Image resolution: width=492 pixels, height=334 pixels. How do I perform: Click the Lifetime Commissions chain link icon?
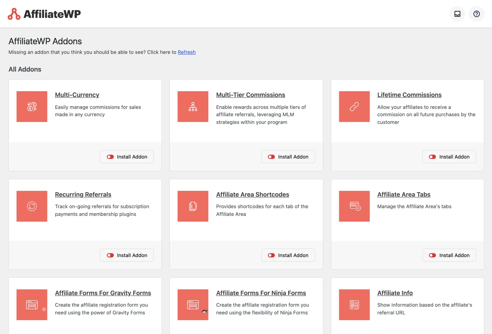pyautogui.click(x=354, y=107)
